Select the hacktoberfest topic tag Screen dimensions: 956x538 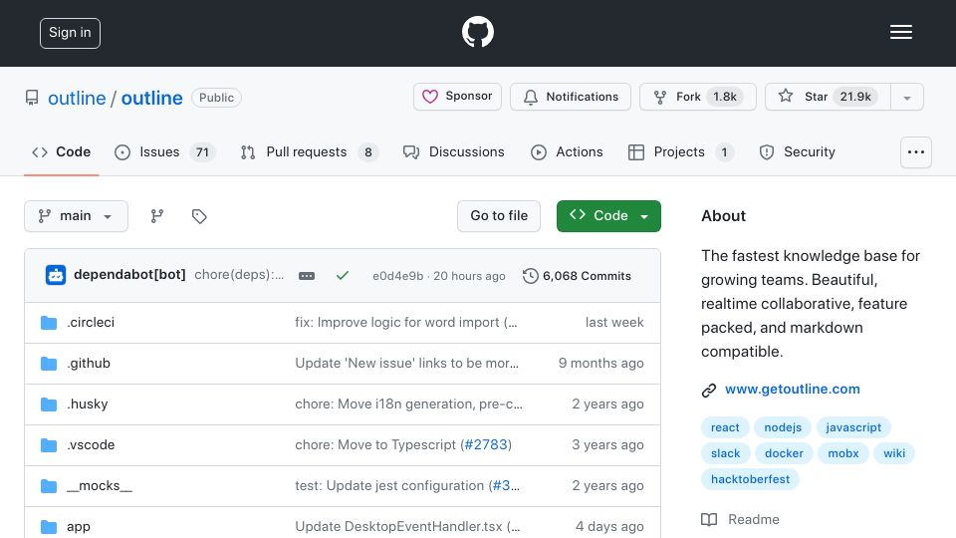[751, 479]
